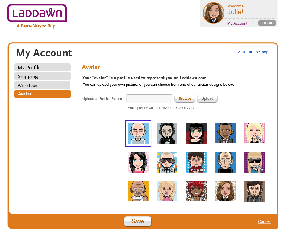Choose the blonde singer avatar with pink background
Screen dimensions: 286x234
pyautogui.click(x=255, y=133)
